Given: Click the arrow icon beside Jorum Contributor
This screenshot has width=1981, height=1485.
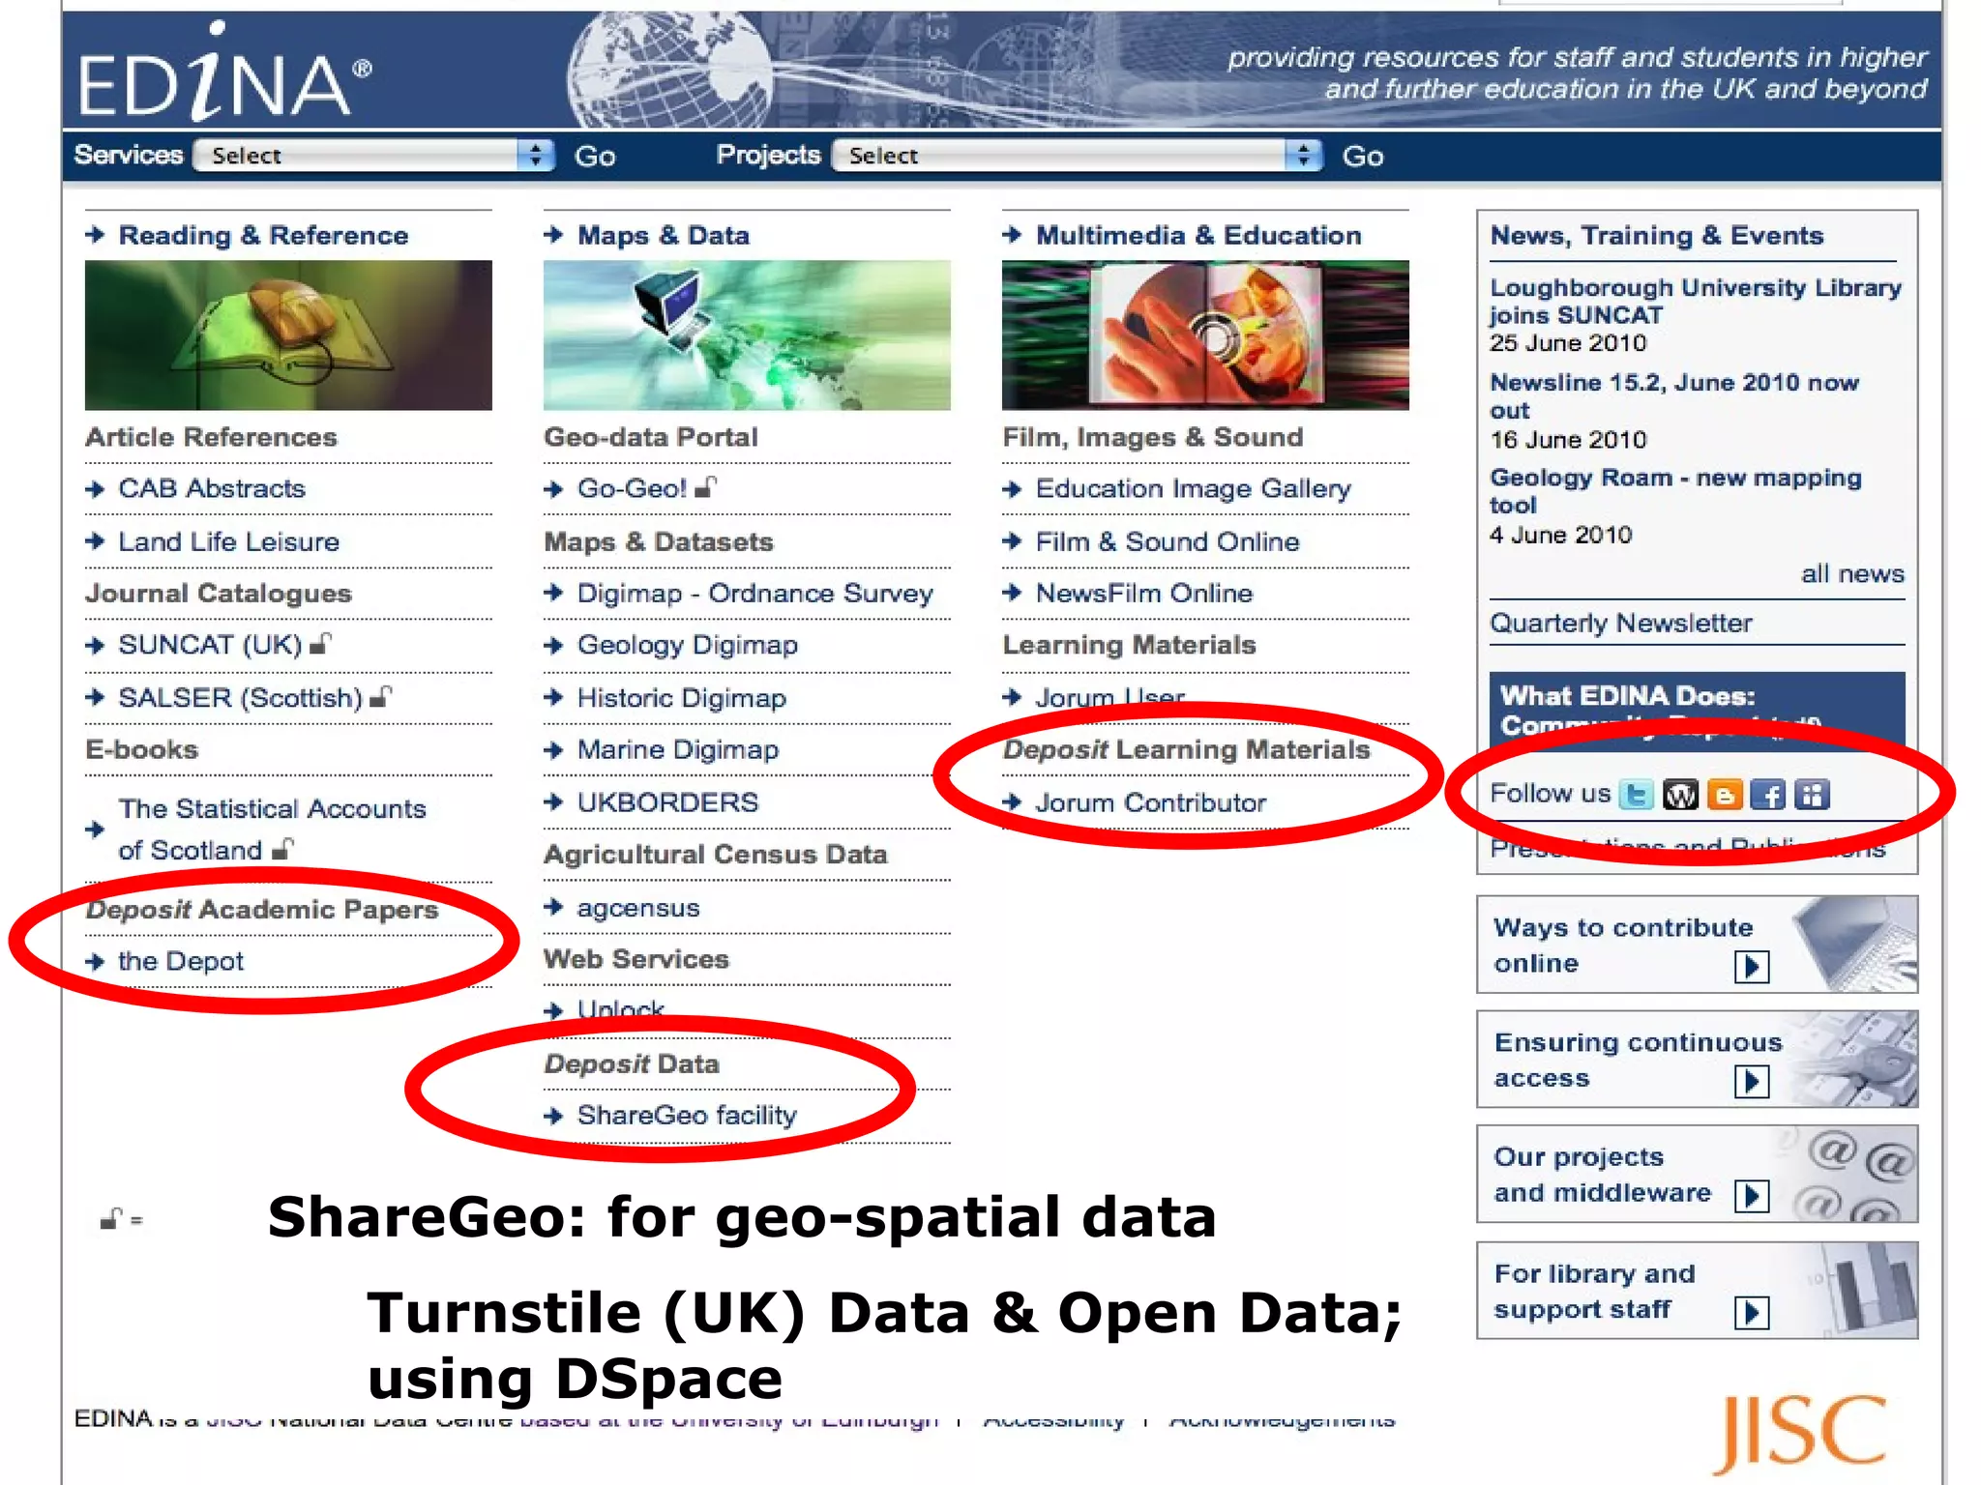Looking at the screenshot, I should 1012,802.
